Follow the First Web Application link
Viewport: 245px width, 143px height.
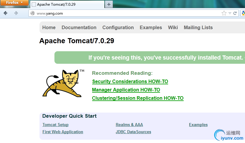(63, 132)
